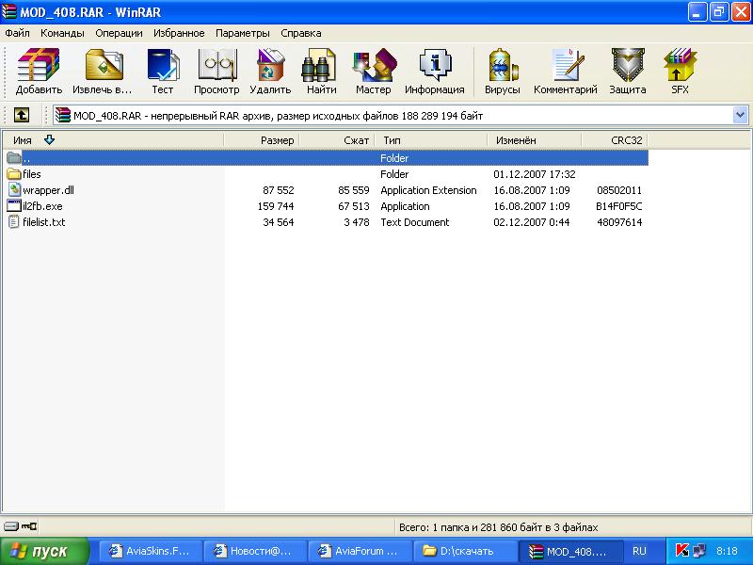Click the archive icon in the address bar
The image size is (753, 565).
click(x=63, y=115)
